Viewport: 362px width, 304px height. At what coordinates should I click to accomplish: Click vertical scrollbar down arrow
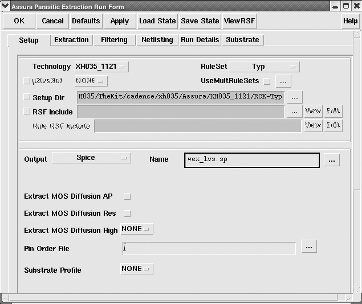click(x=357, y=289)
